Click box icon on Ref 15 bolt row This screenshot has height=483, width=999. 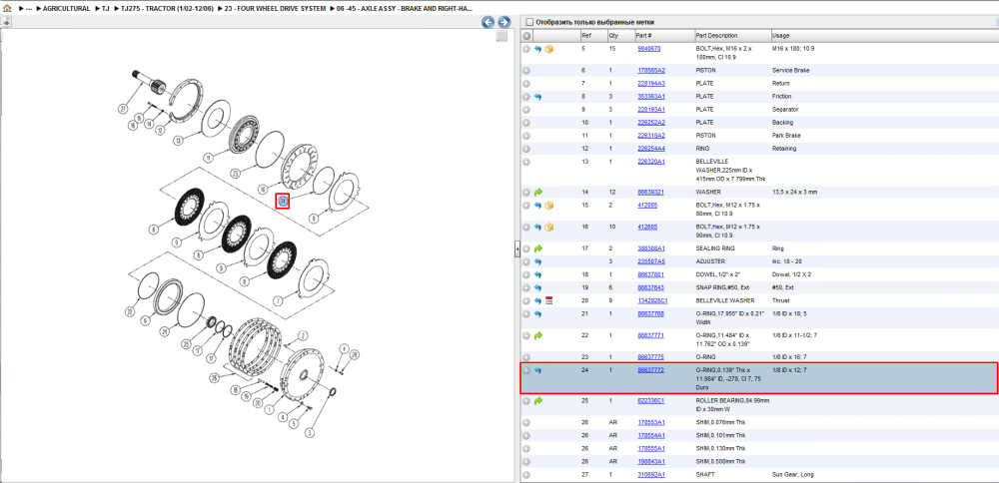[x=548, y=205]
